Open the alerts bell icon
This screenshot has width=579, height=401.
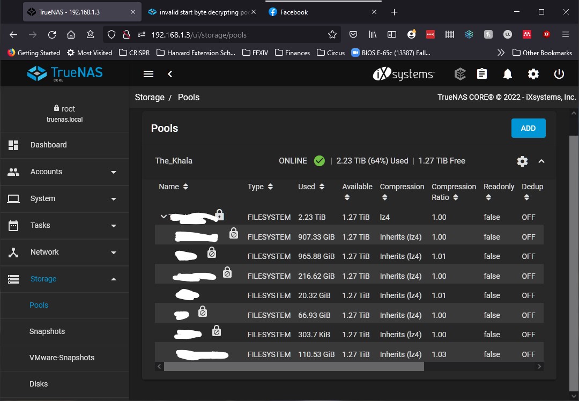coord(508,74)
